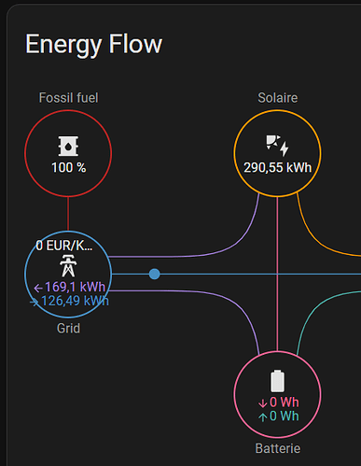Click the blue right arrow beside 126,49 kWh

pos(35,302)
